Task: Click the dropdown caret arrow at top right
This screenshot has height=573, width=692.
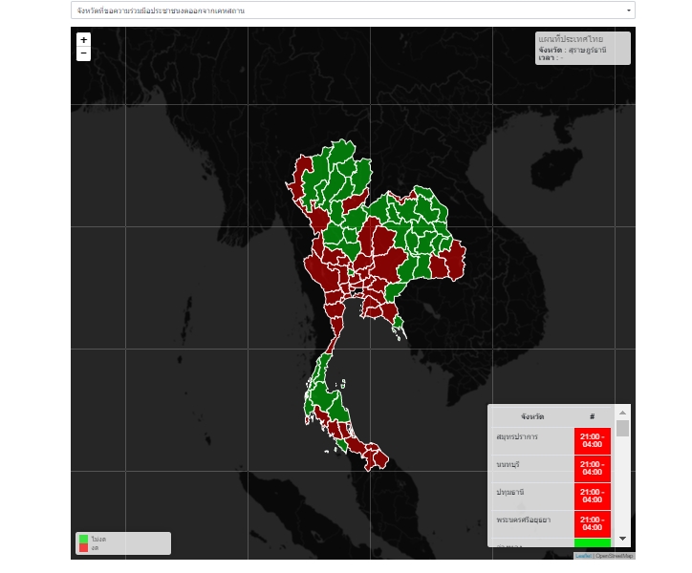Action: click(x=629, y=11)
